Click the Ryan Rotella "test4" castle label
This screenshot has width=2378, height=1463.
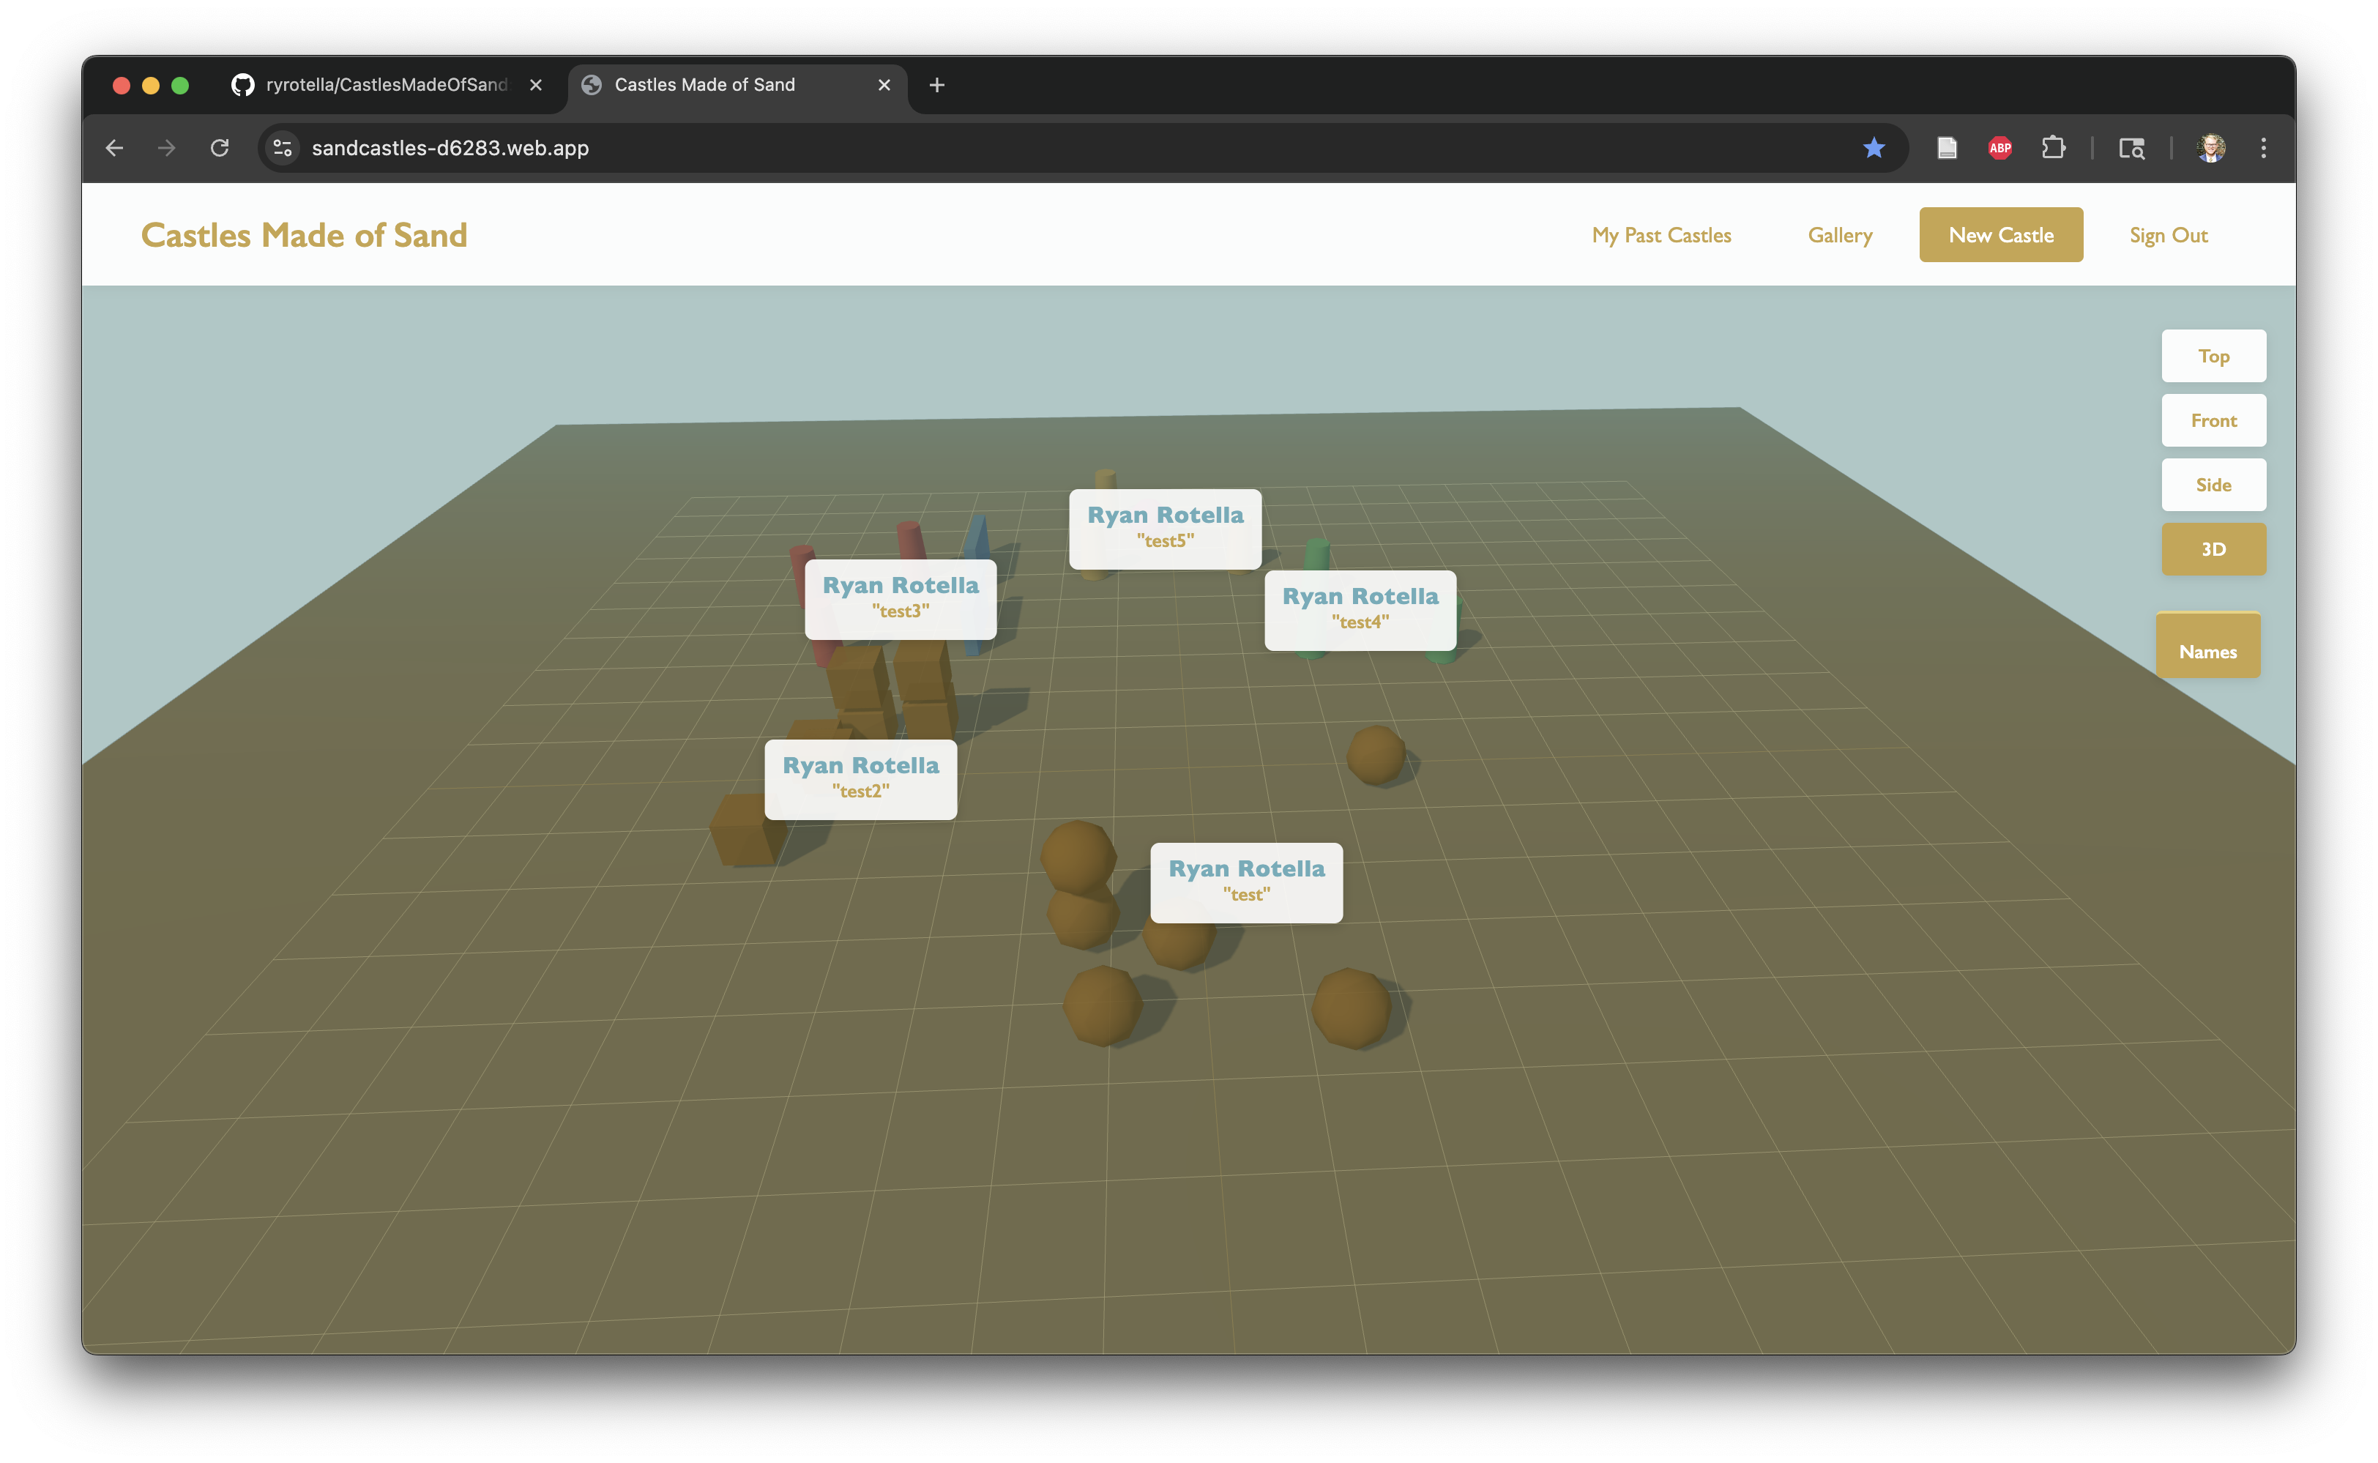1360,609
